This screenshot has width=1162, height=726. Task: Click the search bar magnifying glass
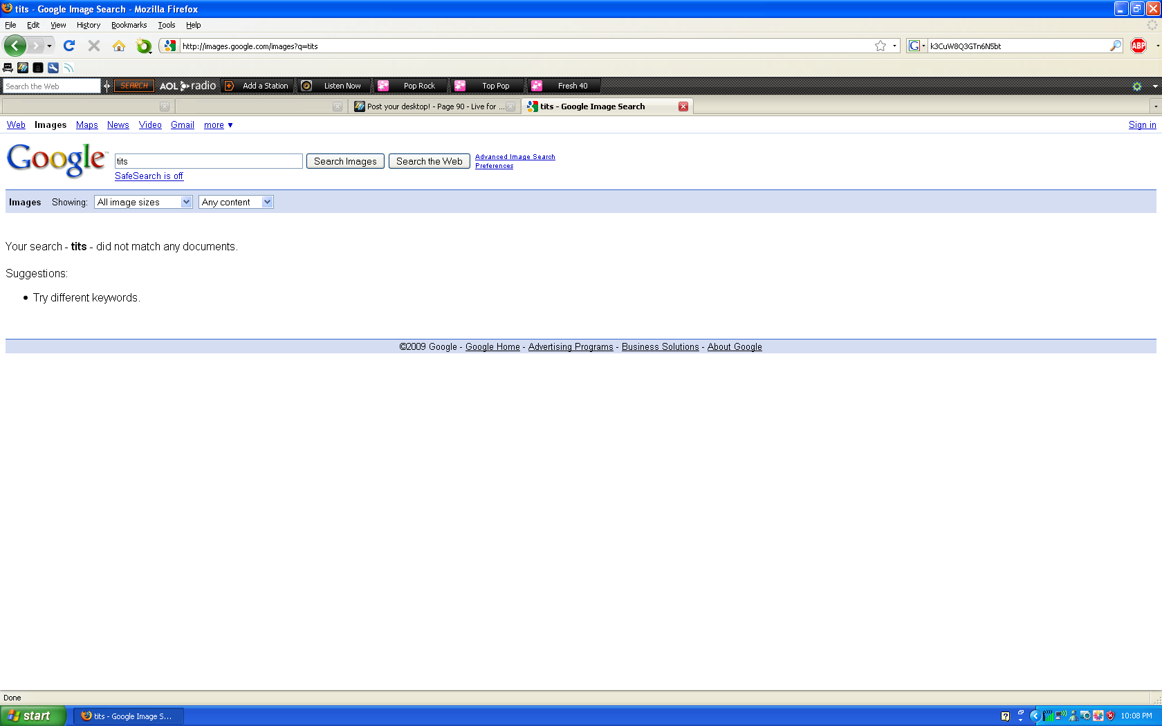(x=1116, y=46)
